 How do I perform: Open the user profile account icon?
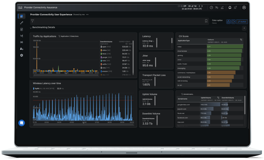[x=244, y=8]
